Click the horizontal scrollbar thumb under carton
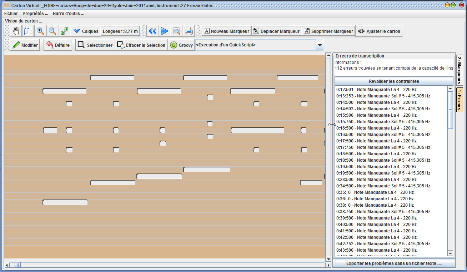 coord(17,265)
